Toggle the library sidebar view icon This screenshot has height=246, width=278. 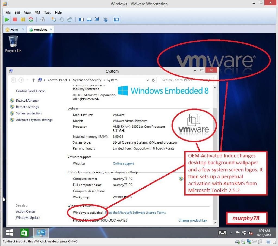click(81, 20)
